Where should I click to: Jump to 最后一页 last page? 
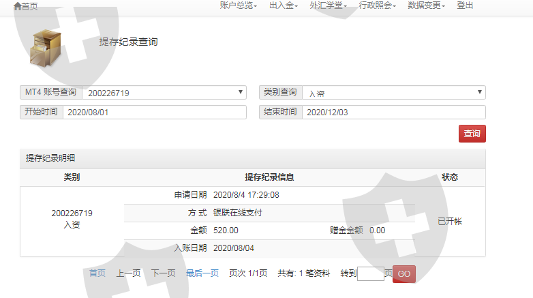[x=202, y=273]
